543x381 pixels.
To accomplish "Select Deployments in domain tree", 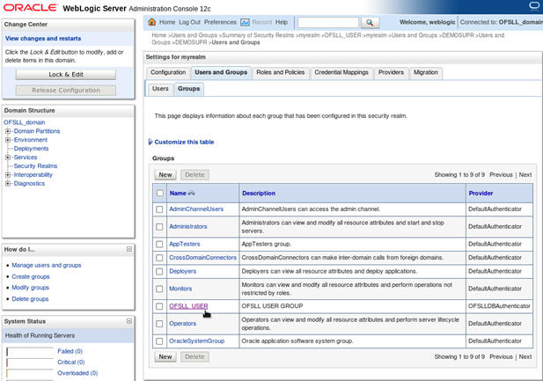I will click(31, 149).
